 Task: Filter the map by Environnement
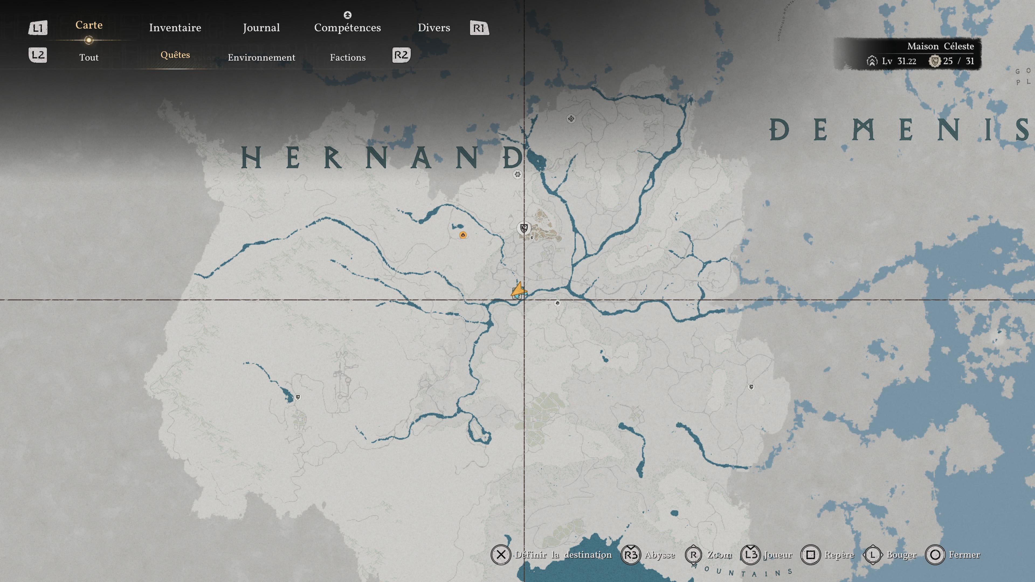tap(261, 57)
